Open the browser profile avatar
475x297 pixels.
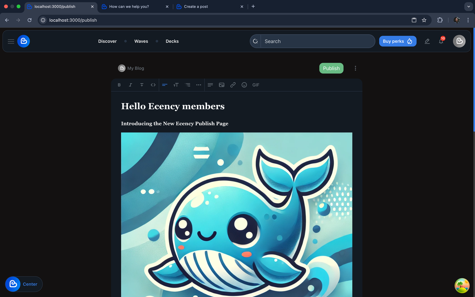457,20
